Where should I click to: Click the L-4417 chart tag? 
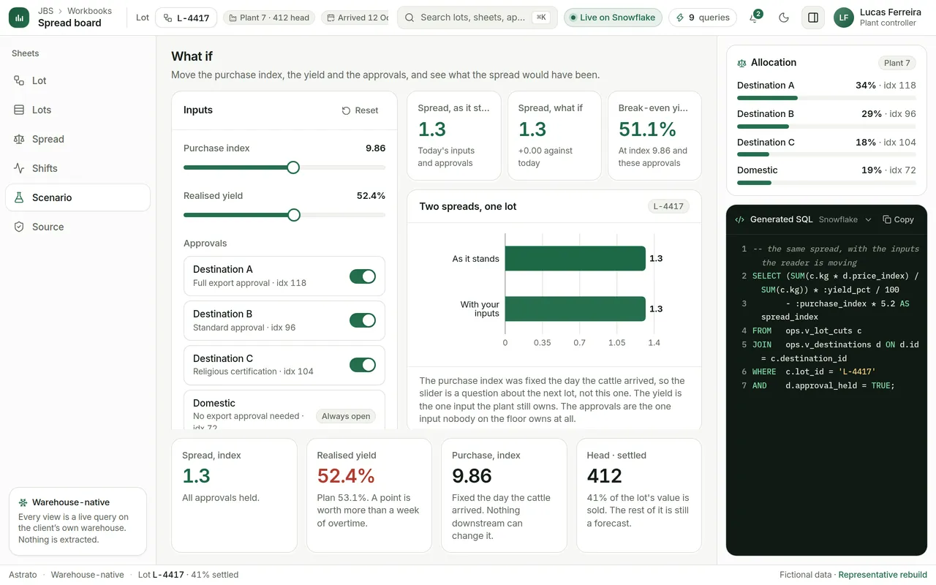[668, 206]
